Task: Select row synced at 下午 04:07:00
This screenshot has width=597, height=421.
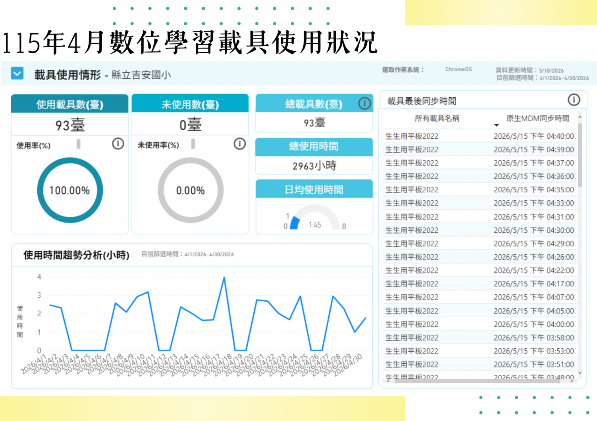Action: point(480,297)
